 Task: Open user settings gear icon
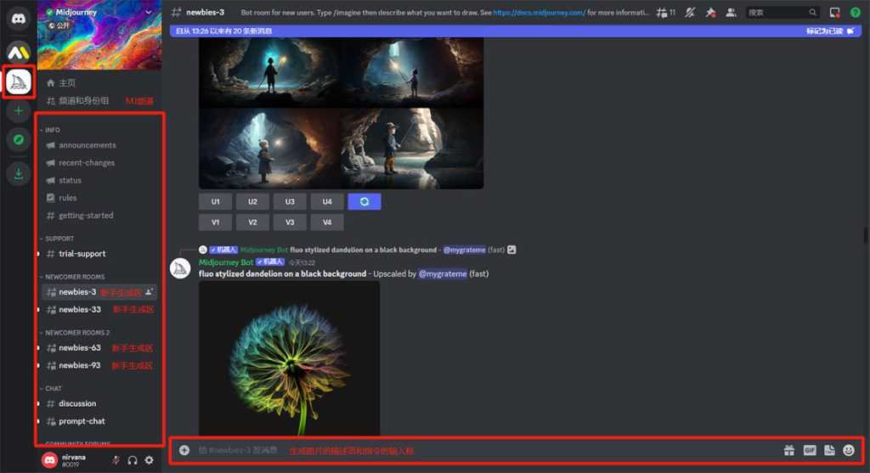pyautogui.click(x=150, y=460)
